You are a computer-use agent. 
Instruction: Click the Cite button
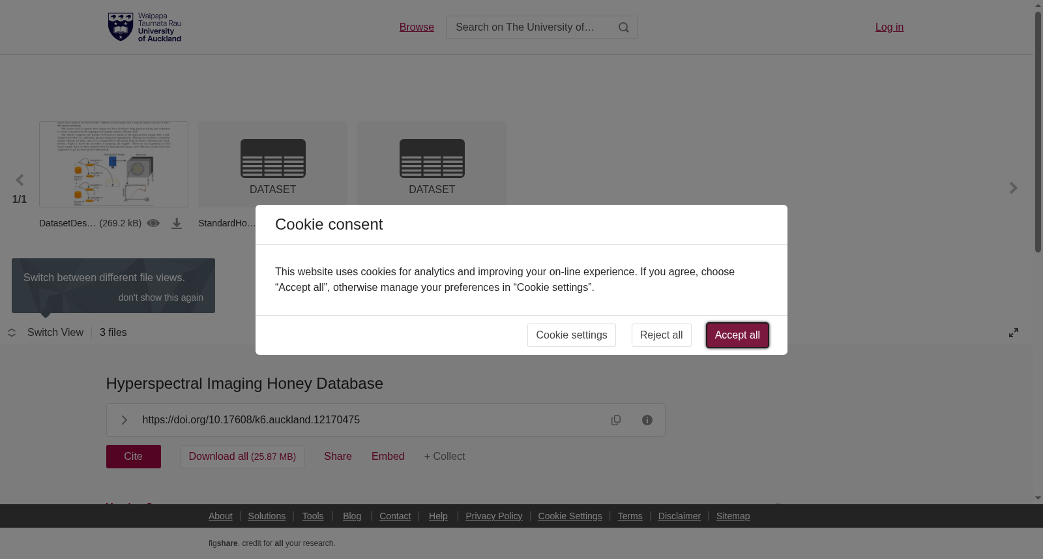point(134,457)
